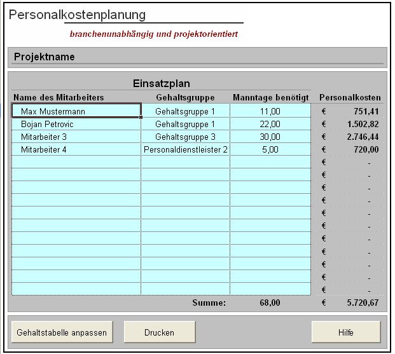395x354 pixels.
Task: Click Personalkosten value 1.502,82
Action: 363,124
